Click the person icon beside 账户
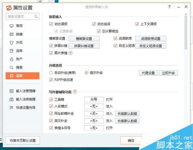The width and height of the screenshot is (193, 150). (12, 59)
